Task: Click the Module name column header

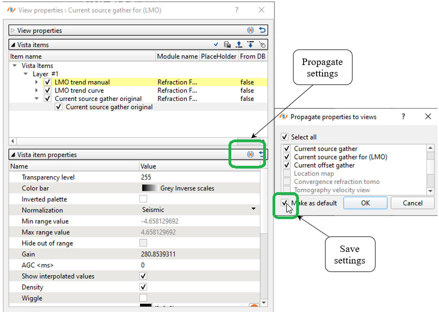Action: click(177, 56)
